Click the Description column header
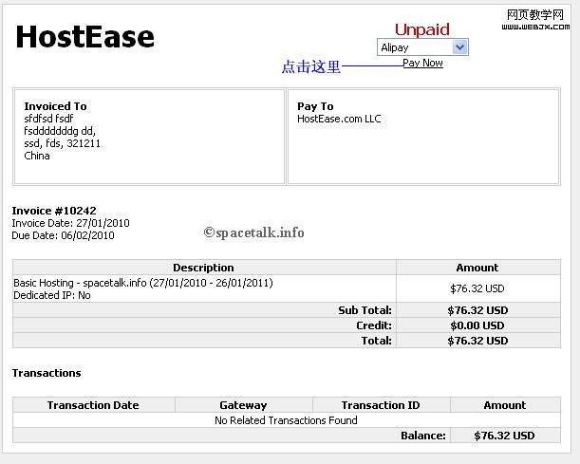580x464 pixels. (x=203, y=268)
